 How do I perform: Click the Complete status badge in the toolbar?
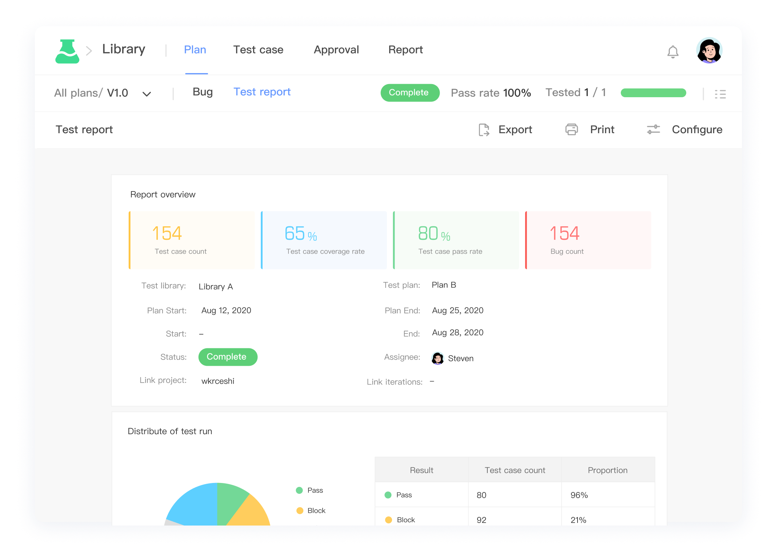(x=410, y=93)
